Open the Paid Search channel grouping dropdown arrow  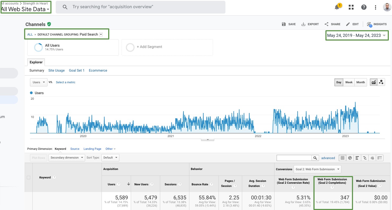click(x=101, y=34)
